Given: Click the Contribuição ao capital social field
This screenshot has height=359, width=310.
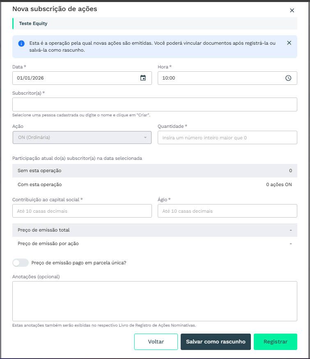Looking at the screenshot, I should coord(82,211).
